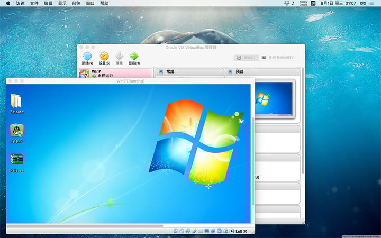Collapse the 预览 preview section header

tap(262, 71)
